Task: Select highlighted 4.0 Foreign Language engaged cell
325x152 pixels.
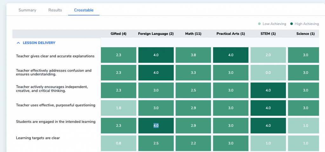Action: click(x=156, y=125)
